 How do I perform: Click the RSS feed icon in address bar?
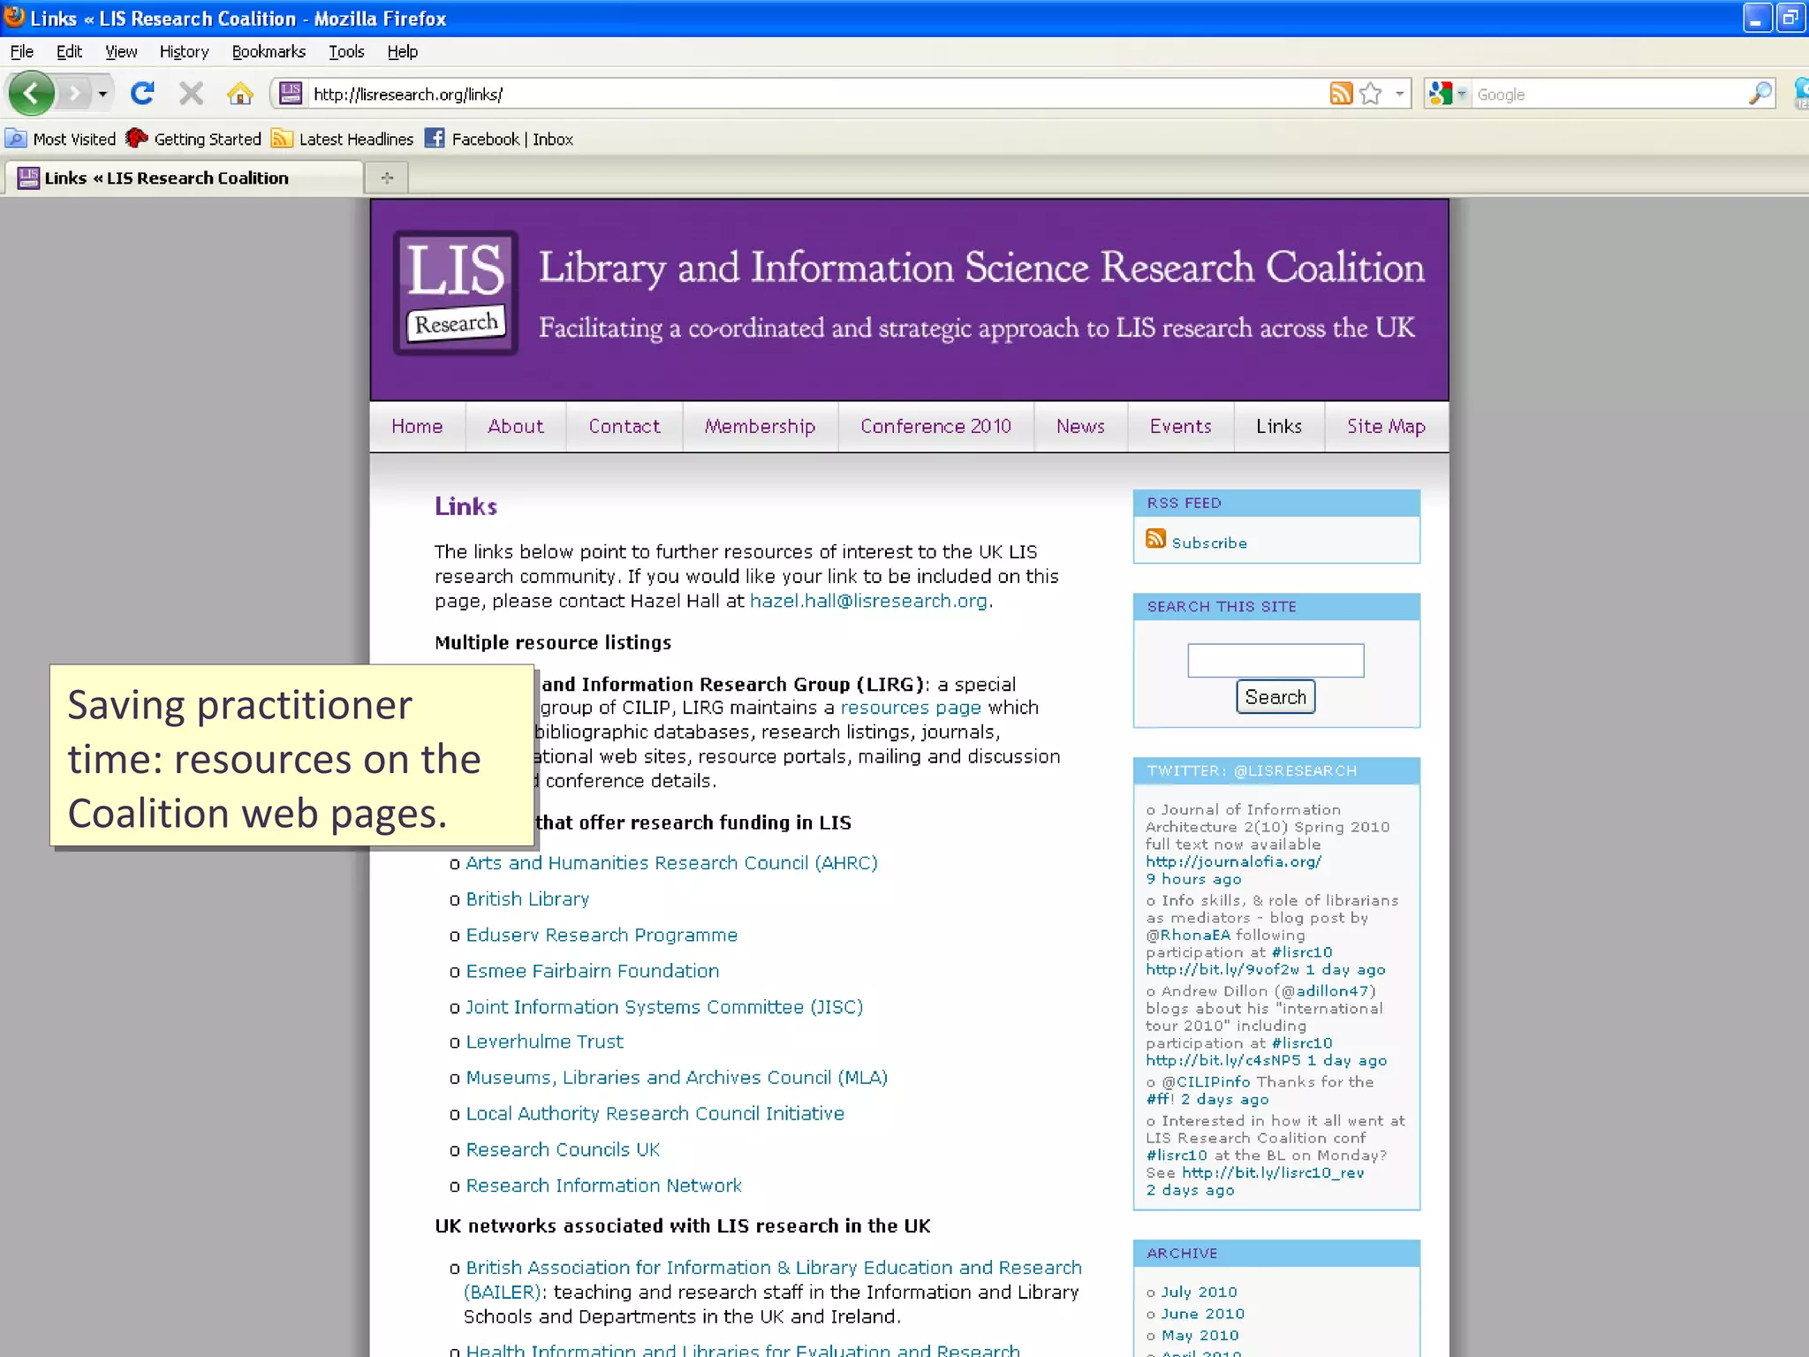(x=1341, y=93)
